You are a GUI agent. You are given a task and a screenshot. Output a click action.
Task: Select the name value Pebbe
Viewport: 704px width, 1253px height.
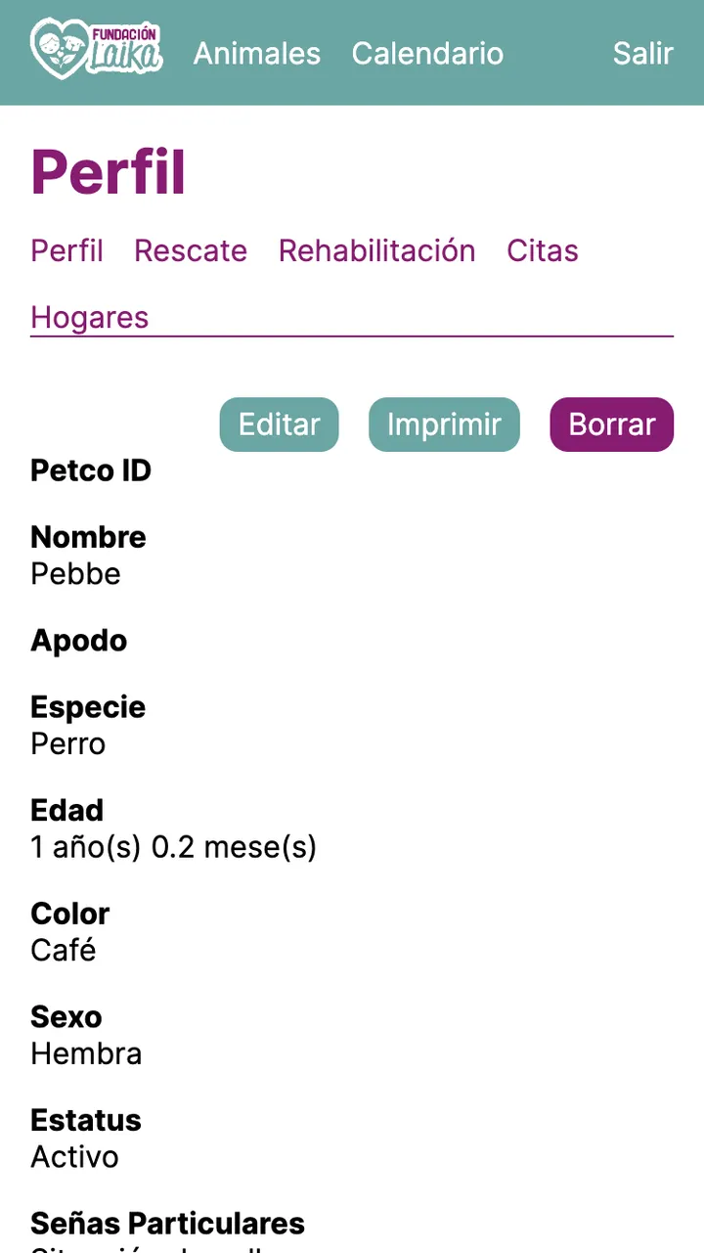[x=75, y=573]
